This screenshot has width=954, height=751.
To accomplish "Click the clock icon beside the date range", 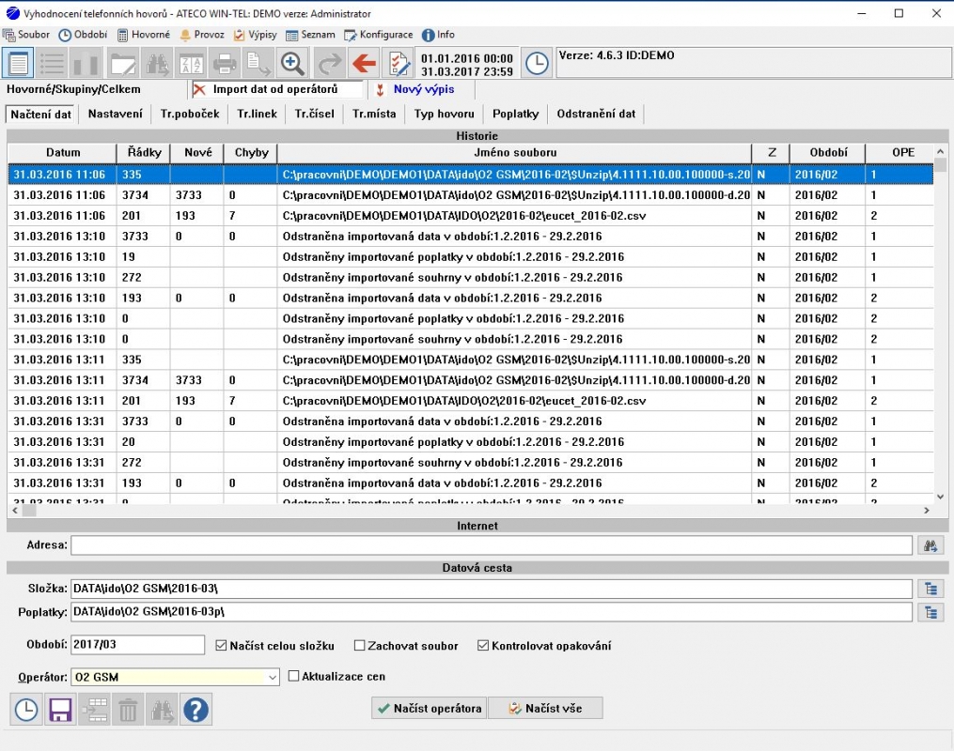I will pos(537,63).
